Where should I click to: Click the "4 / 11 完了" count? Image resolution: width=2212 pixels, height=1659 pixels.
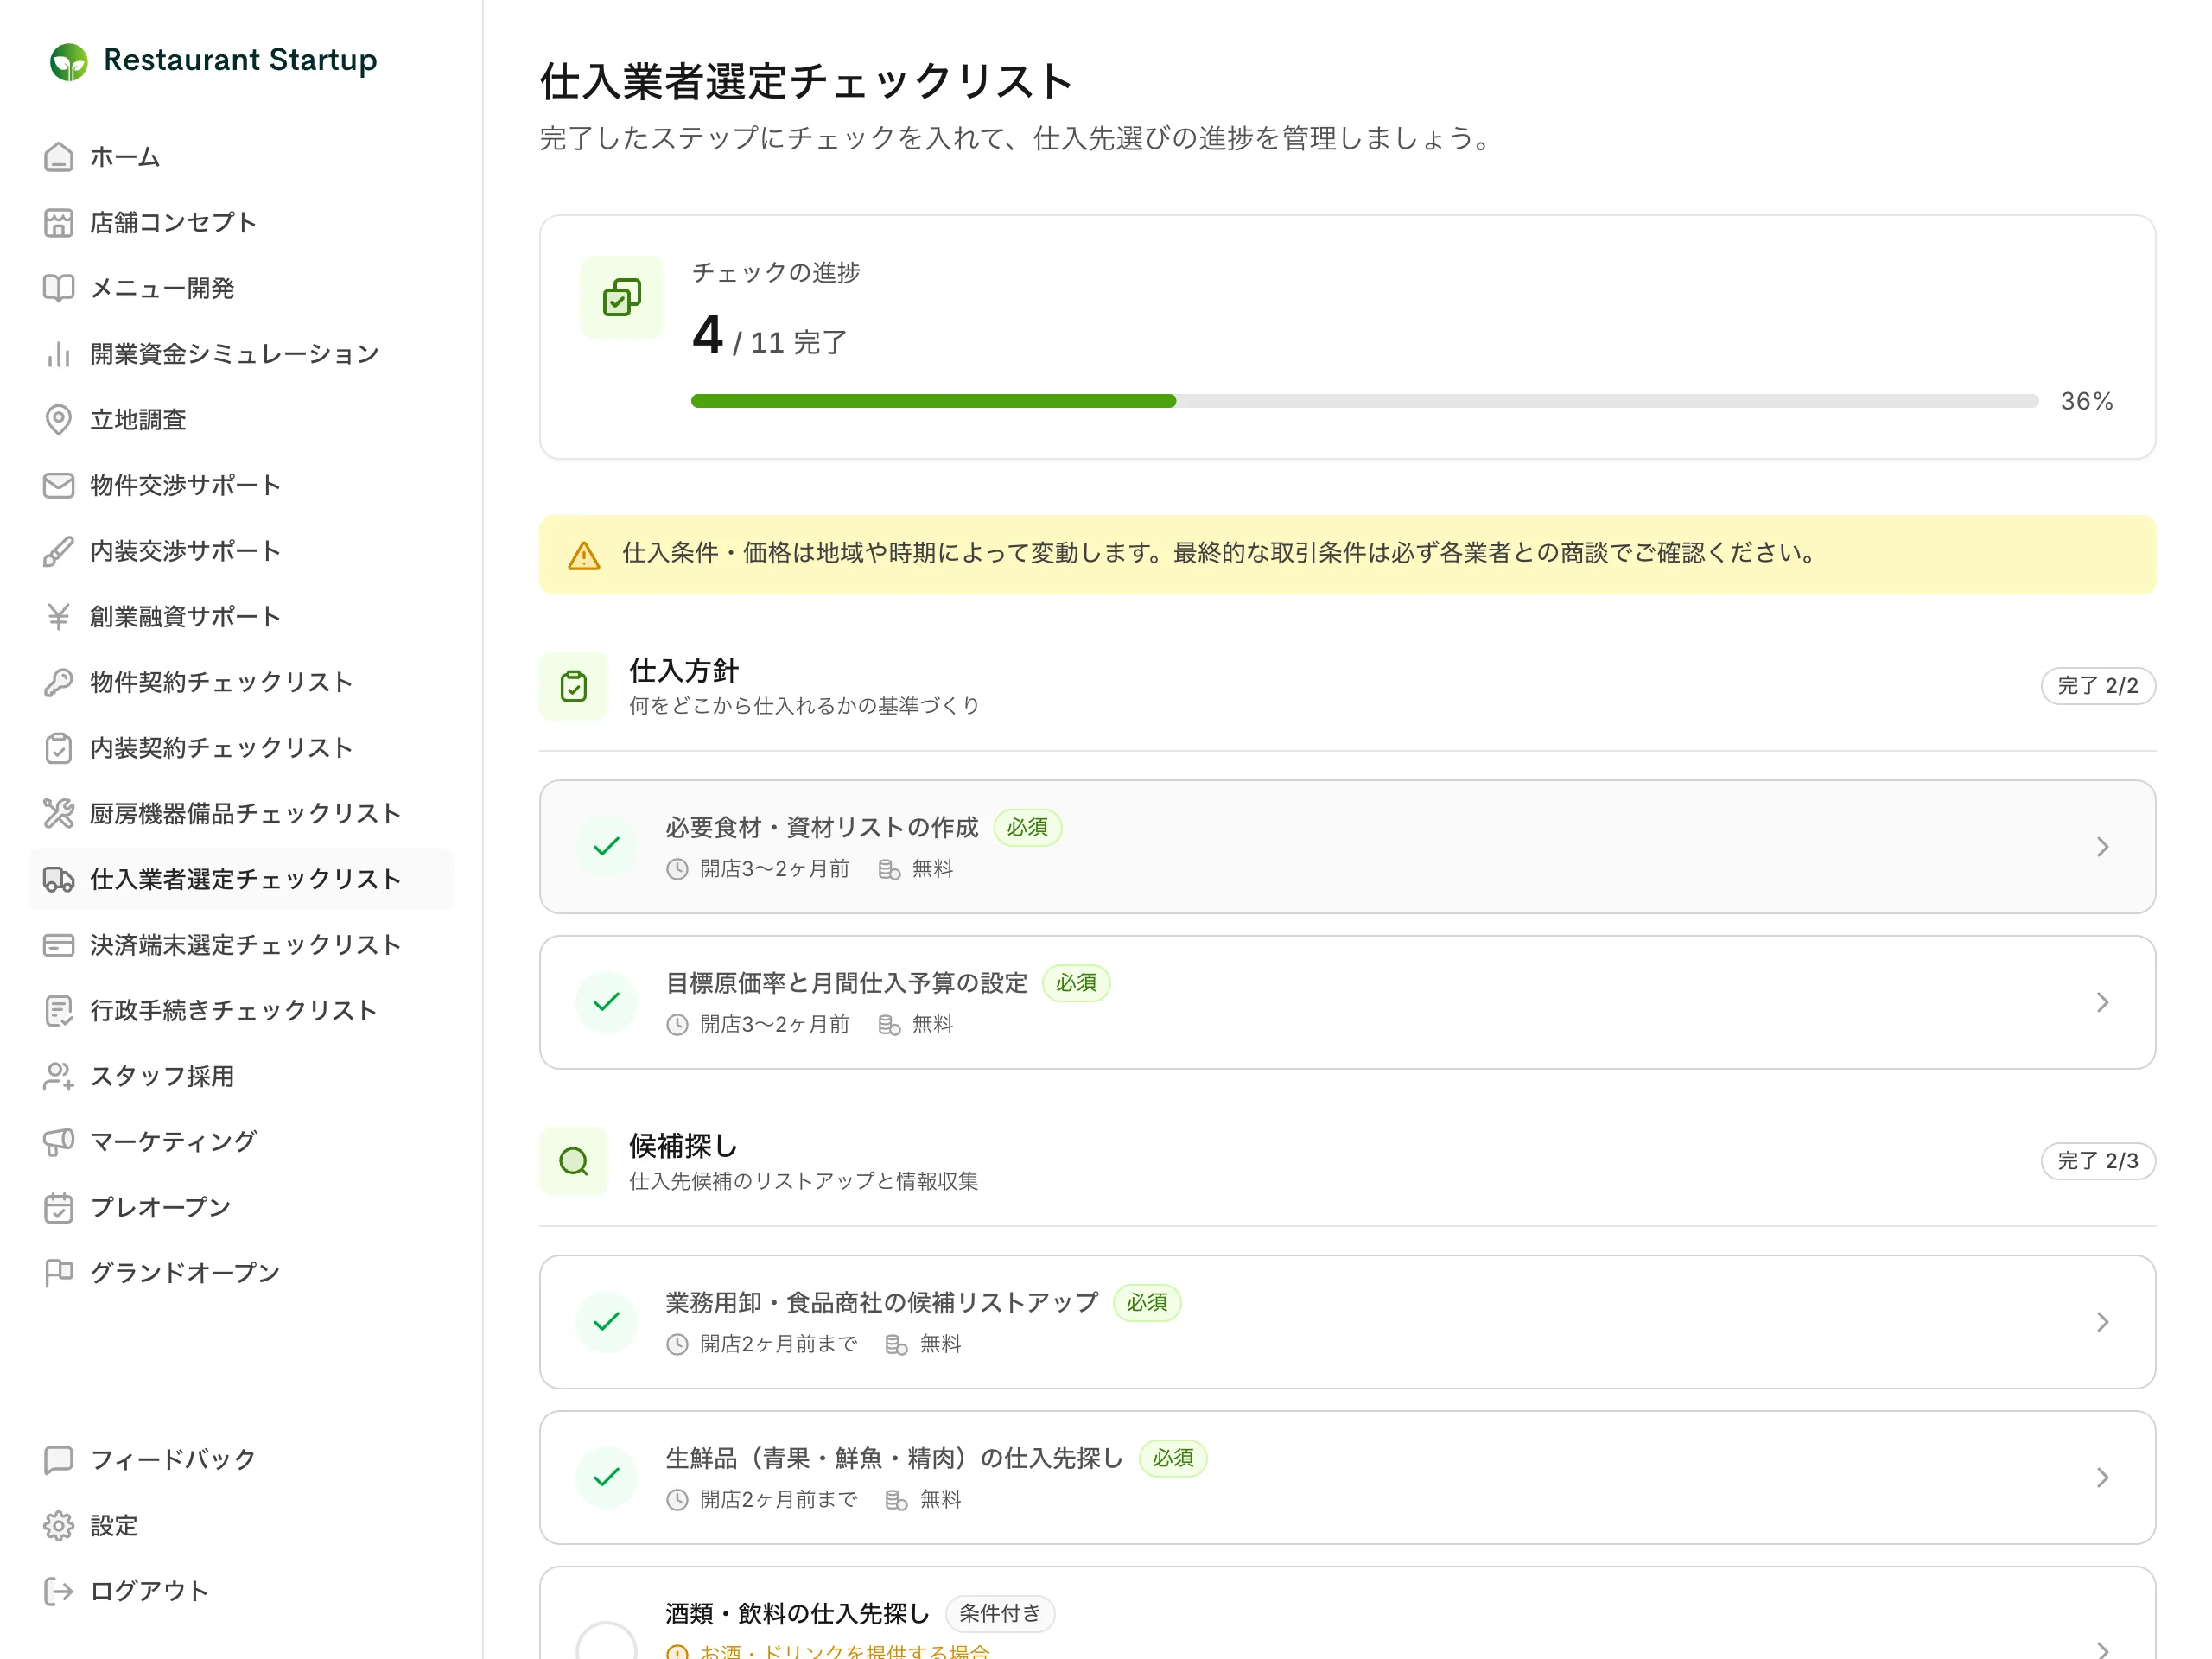pyautogui.click(x=769, y=335)
